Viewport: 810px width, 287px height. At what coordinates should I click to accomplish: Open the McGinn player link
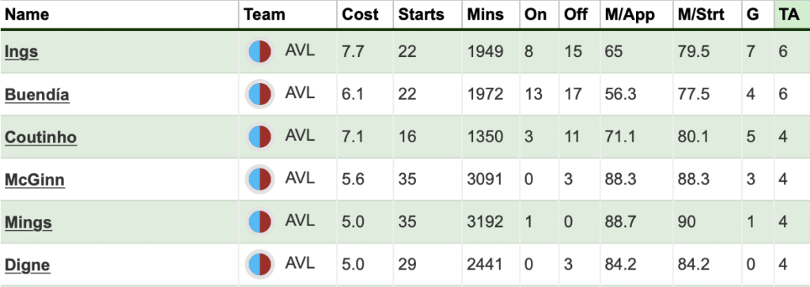(35, 180)
